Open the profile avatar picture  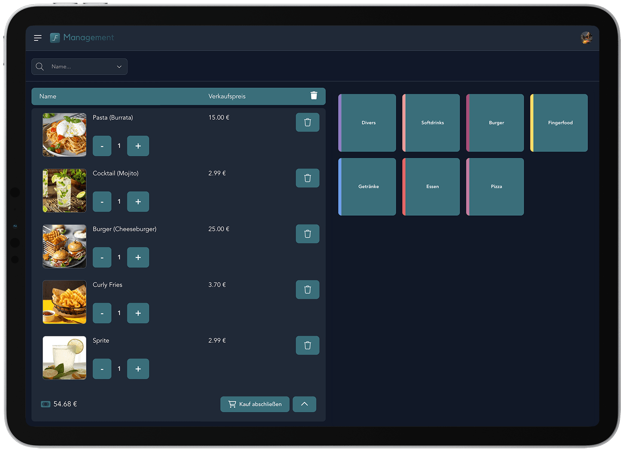click(586, 38)
